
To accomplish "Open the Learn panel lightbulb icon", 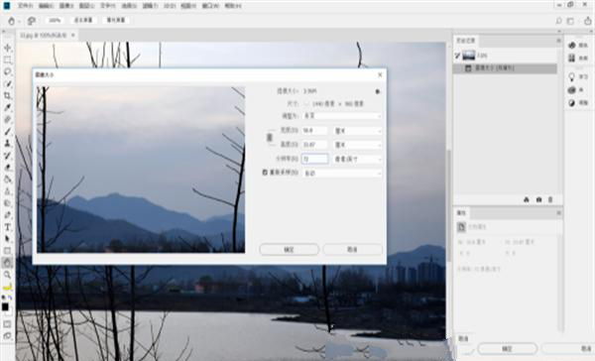I will pyautogui.click(x=572, y=76).
